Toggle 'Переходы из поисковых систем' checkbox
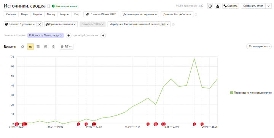This screenshot has height=138, width=274. (231, 93)
